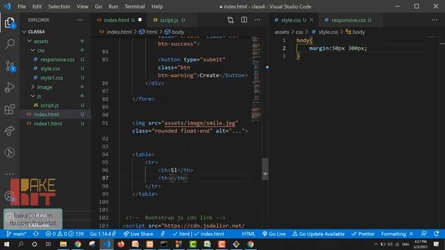Open right editor group more actions
Screen dimensions: 445x250
coord(435,20)
